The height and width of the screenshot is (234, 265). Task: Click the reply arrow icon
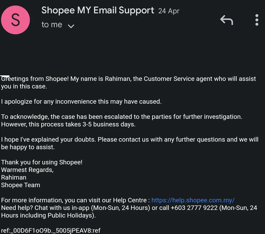(x=227, y=20)
